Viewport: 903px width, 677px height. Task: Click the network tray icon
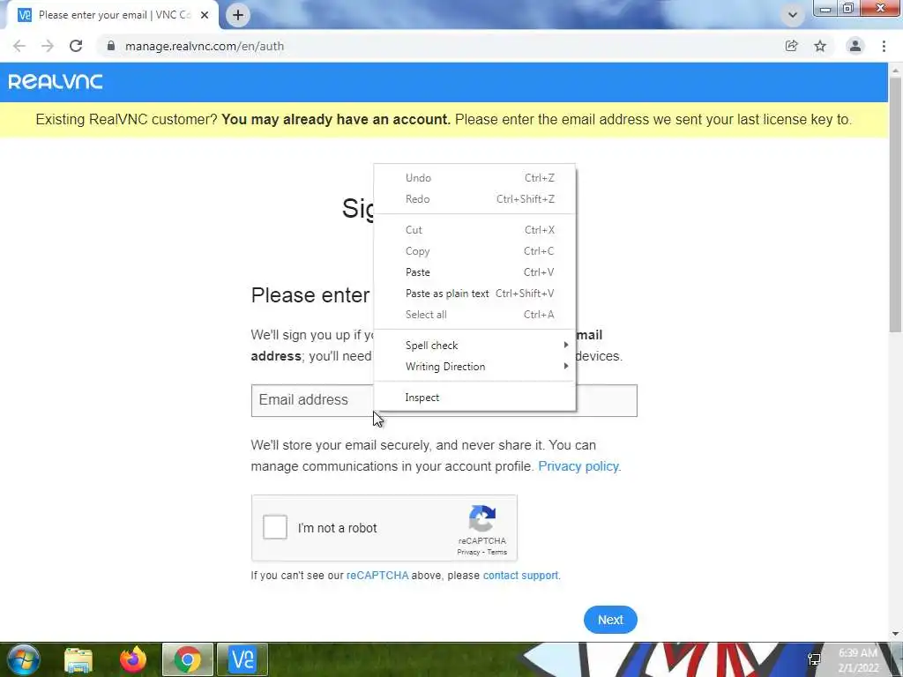[x=814, y=659]
